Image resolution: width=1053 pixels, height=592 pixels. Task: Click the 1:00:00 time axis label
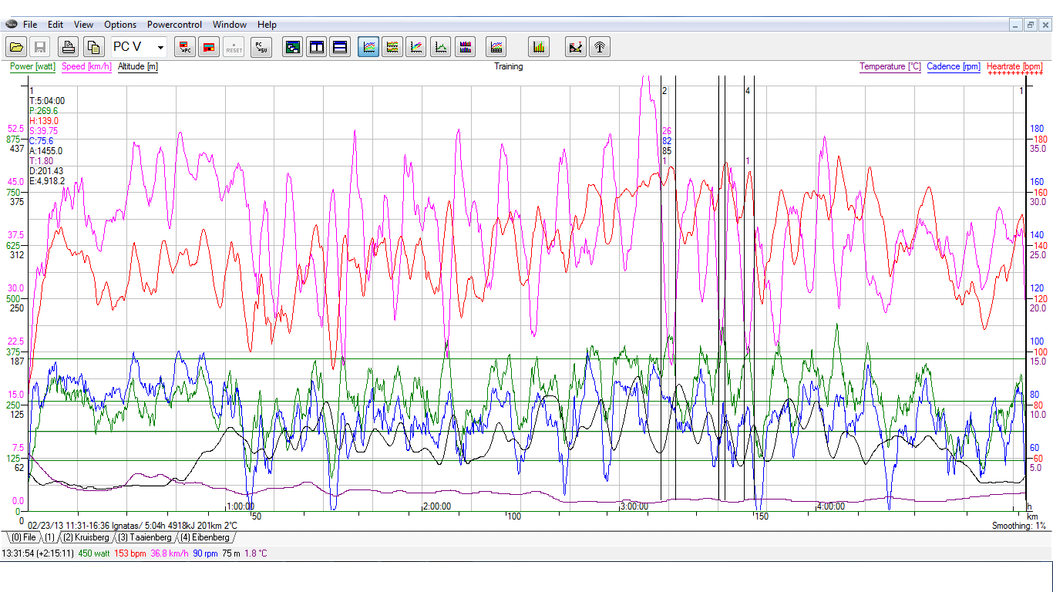(241, 506)
